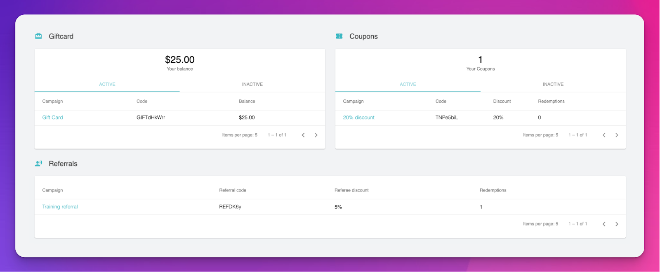Go to next page in Referrals table

617,224
